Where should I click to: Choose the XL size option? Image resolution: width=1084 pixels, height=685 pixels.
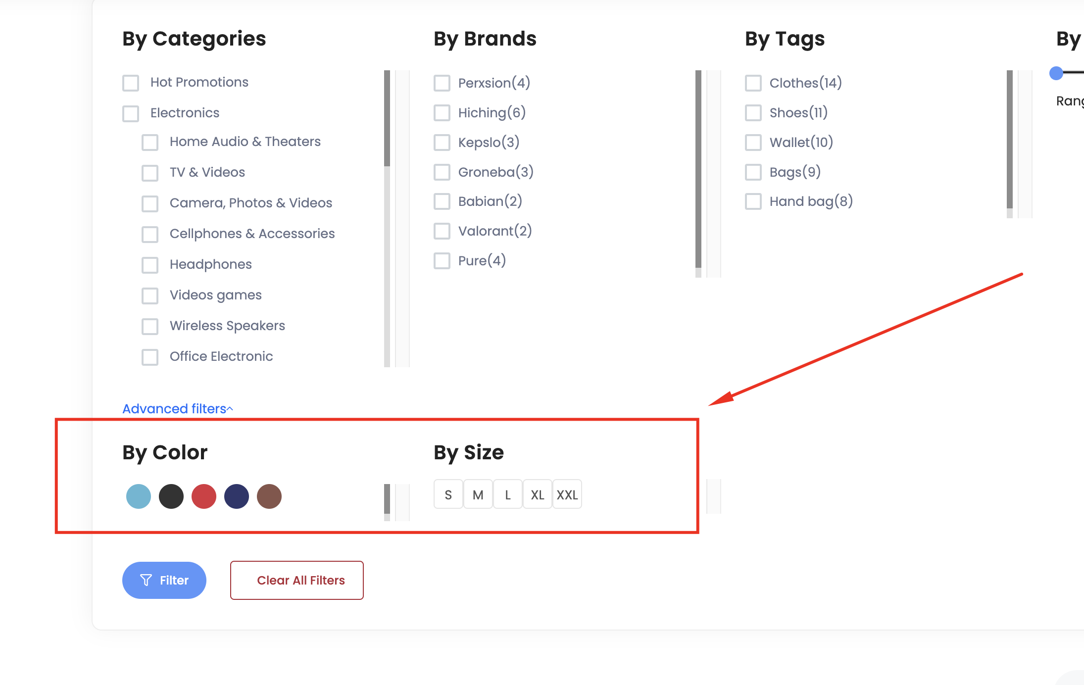[538, 494]
